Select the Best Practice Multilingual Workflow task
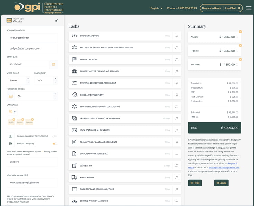 click(x=125, y=48)
